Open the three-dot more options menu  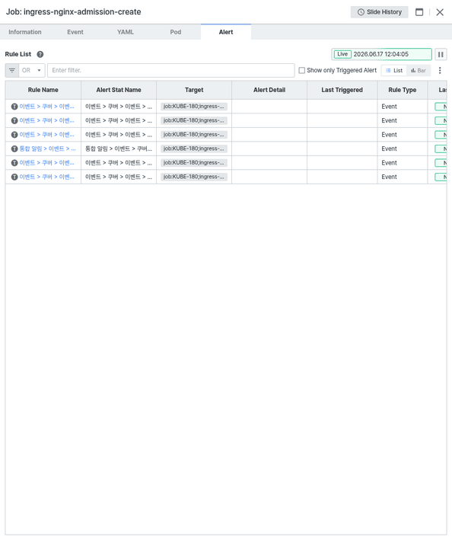coord(440,70)
